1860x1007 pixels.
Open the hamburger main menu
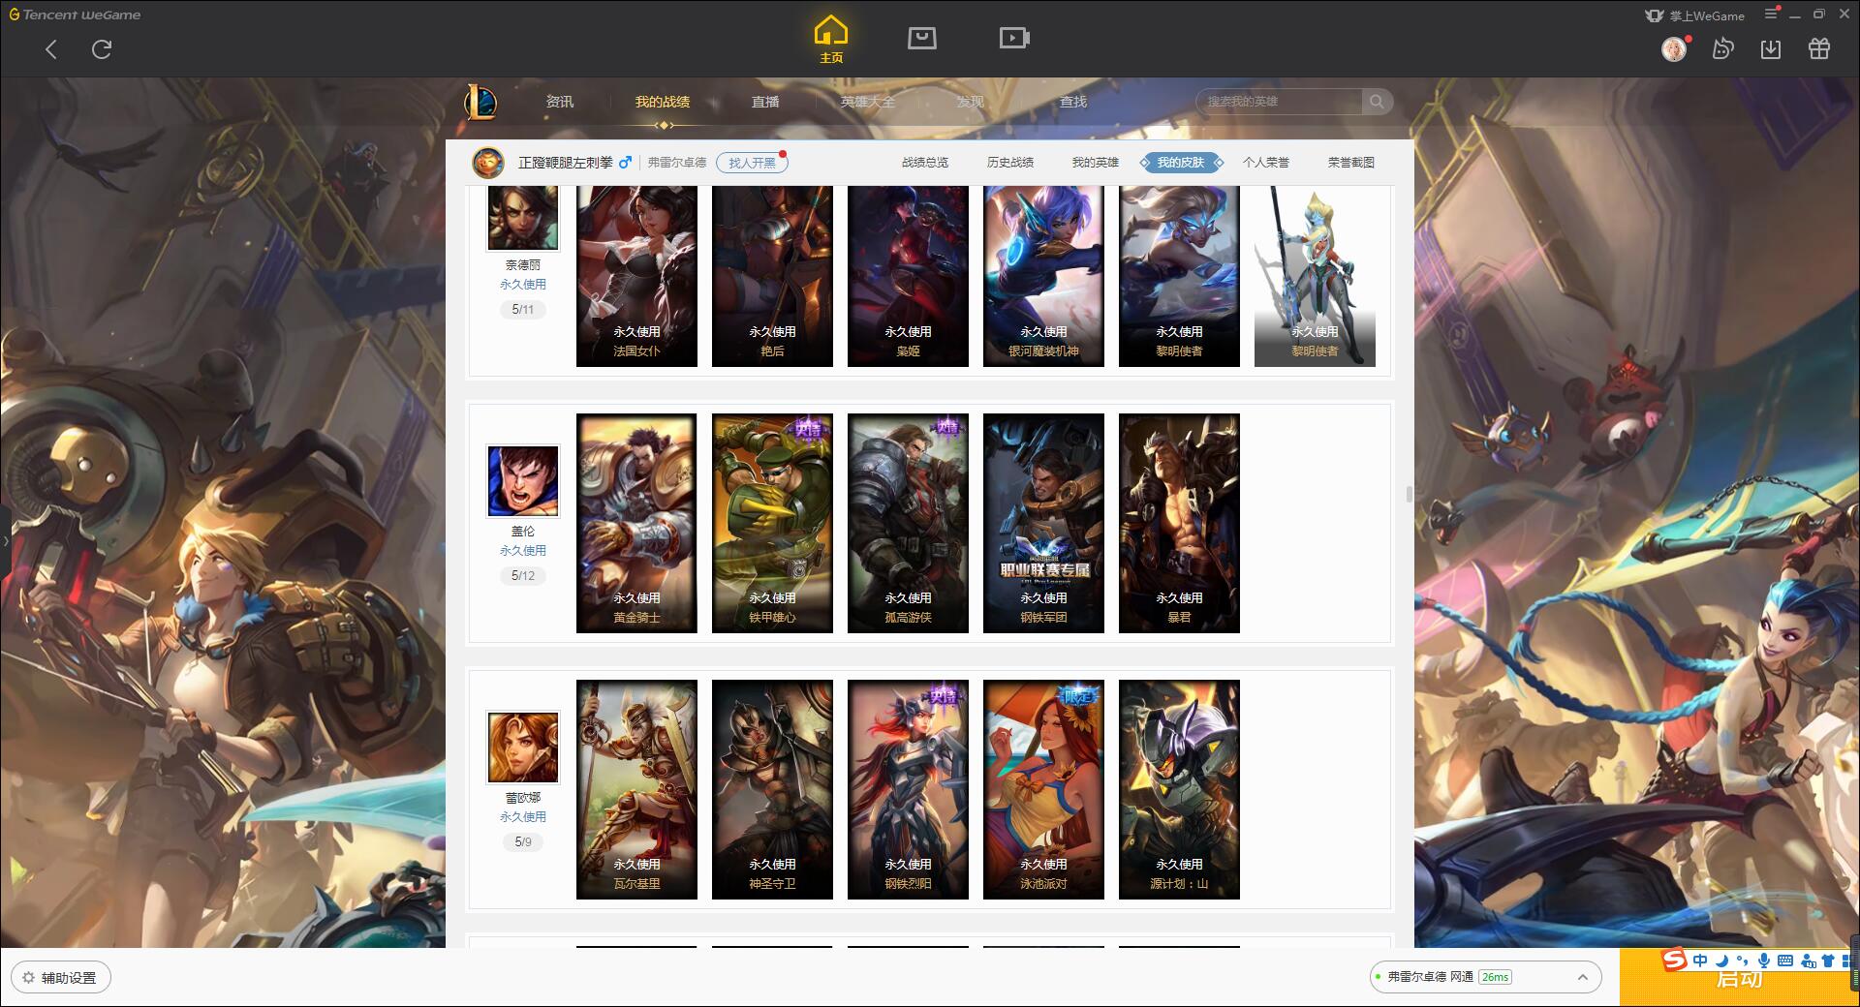coord(1771,14)
